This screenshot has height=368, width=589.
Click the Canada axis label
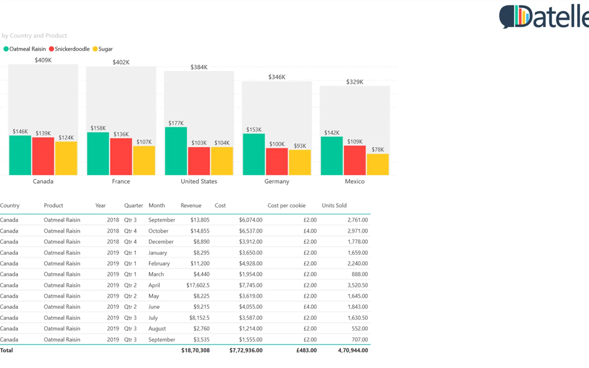(x=43, y=181)
